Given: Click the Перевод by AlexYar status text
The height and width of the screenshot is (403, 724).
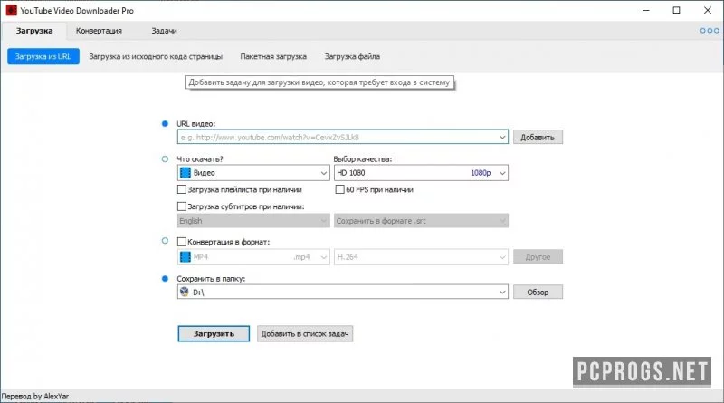Looking at the screenshot, I should pyautogui.click(x=35, y=396).
